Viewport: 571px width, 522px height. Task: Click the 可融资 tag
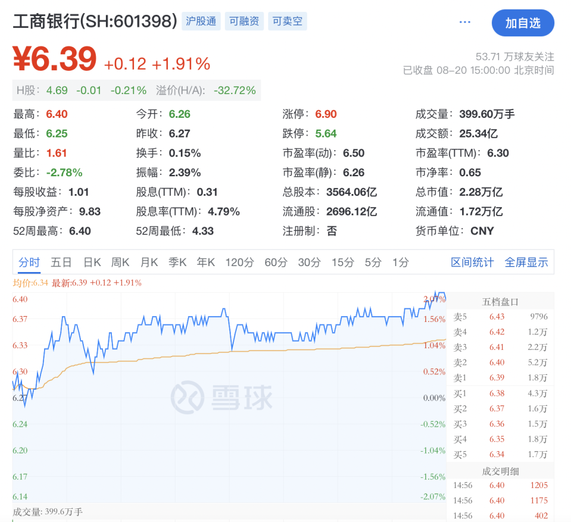pos(244,21)
